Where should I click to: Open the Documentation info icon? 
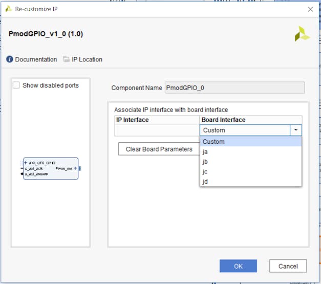pos(10,59)
